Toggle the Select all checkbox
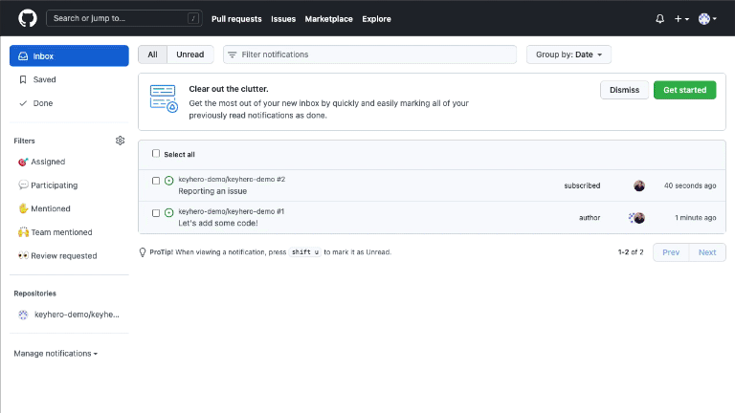 156,154
